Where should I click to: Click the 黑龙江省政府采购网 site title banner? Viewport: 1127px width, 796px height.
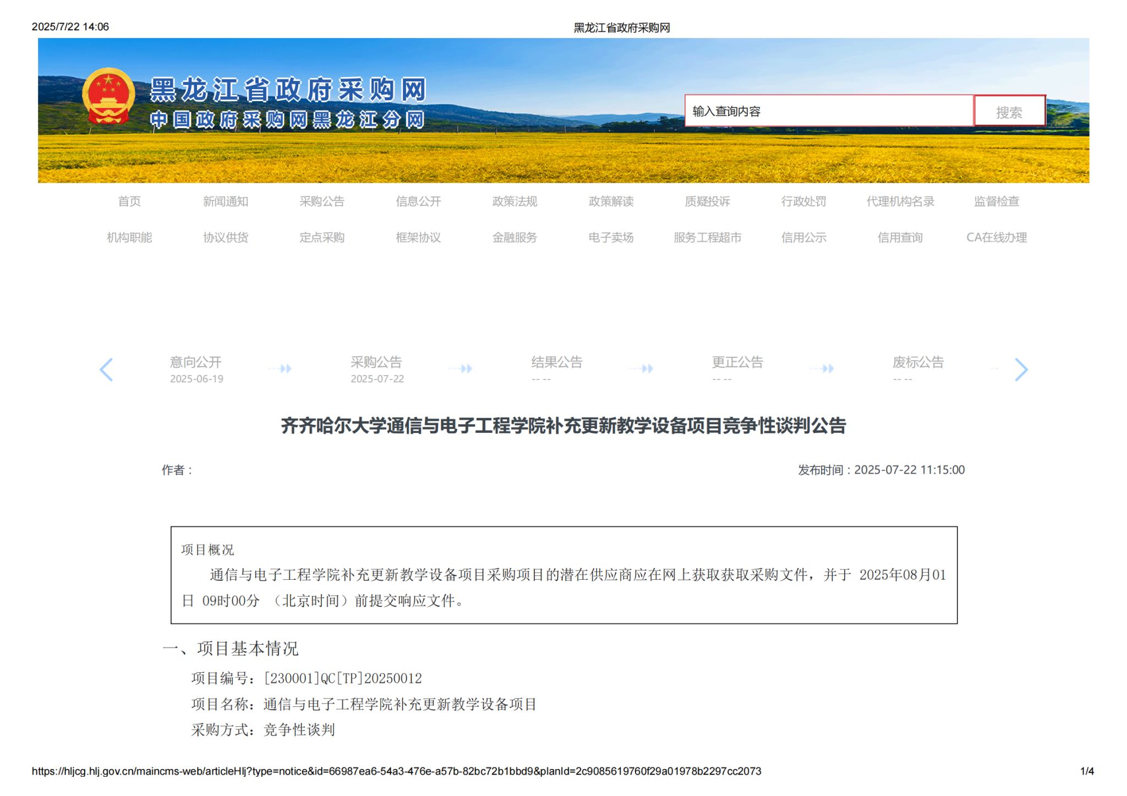point(288,90)
